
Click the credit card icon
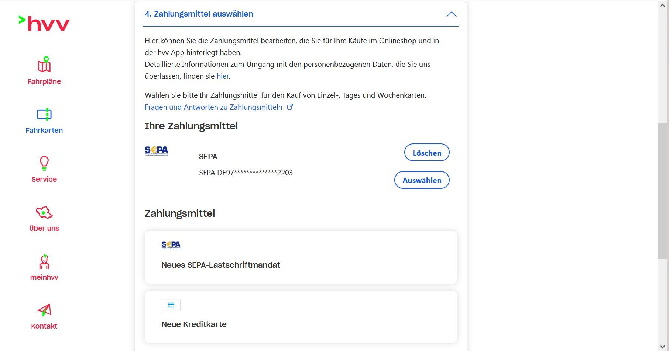[171, 305]
